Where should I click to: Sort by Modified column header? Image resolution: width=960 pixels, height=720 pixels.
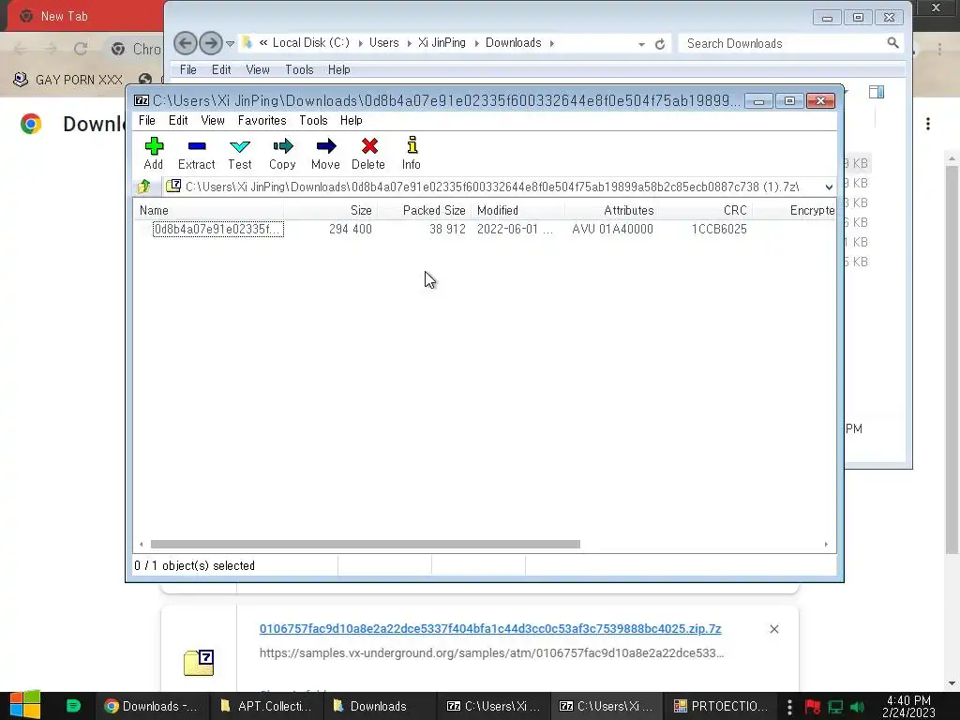coord(517,211)
